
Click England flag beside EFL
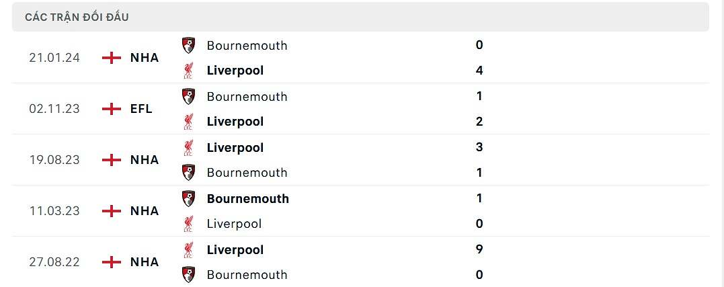pos(111,108)
